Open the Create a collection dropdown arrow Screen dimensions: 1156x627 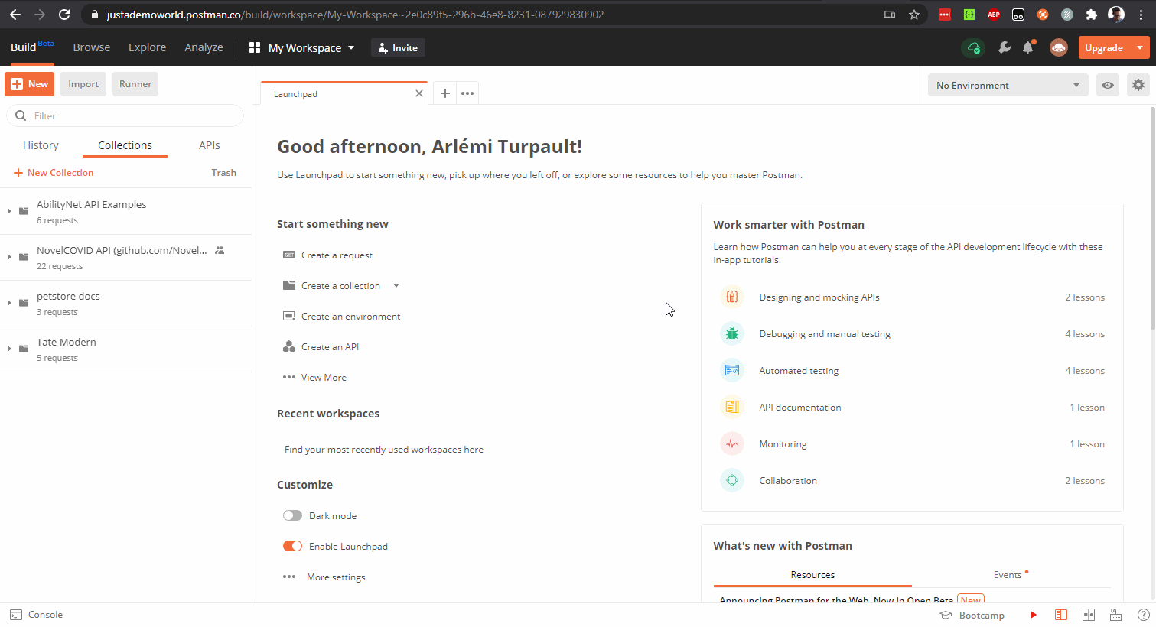tap(396, 284)
